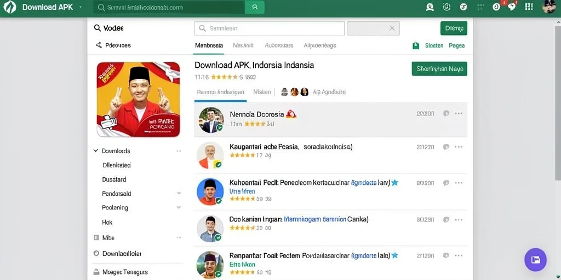Viewport: 561px width, 280px height.
Task: Click comment icon on Kaupantari row
Action: coord(446,147)
